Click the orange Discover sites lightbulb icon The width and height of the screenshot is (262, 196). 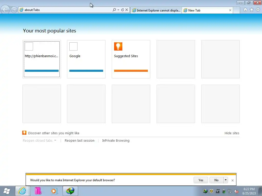point(24,133)
